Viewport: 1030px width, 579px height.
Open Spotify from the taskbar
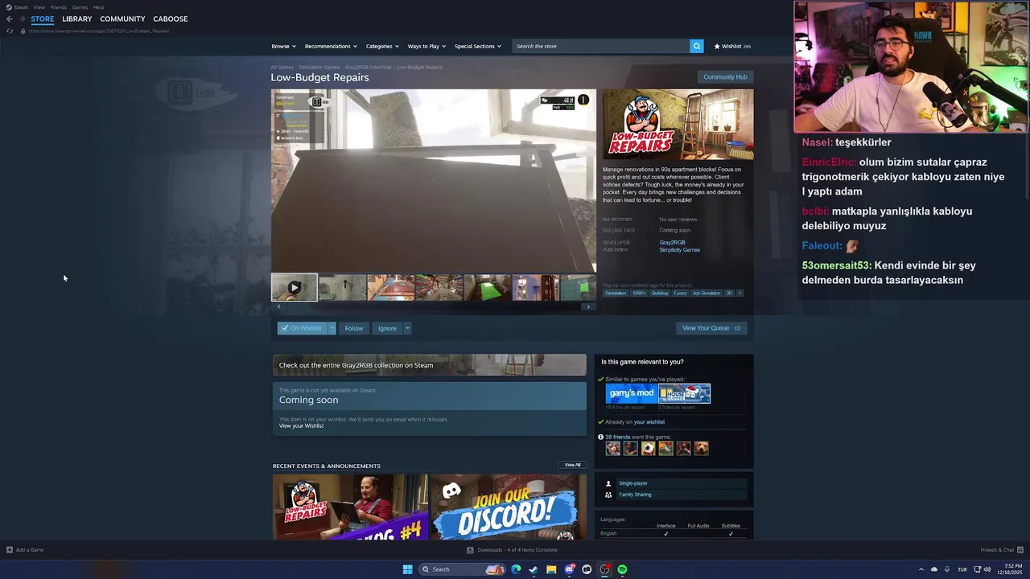coord(622,569)
